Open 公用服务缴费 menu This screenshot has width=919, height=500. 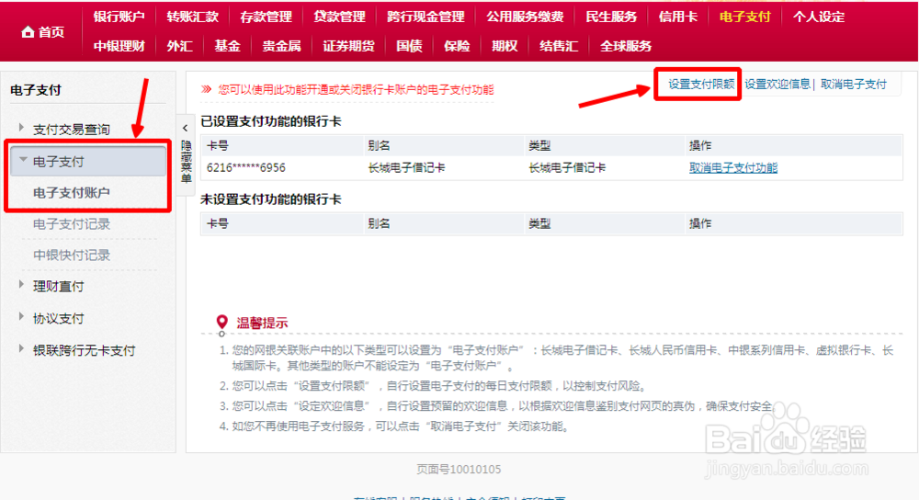point(525,17)
